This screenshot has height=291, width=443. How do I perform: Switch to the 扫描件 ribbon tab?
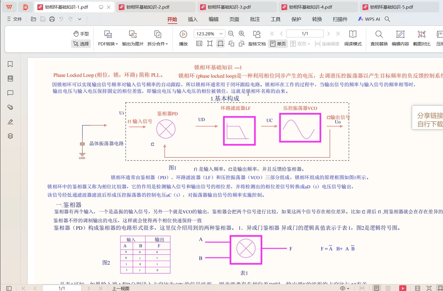[x=340, y=19]
